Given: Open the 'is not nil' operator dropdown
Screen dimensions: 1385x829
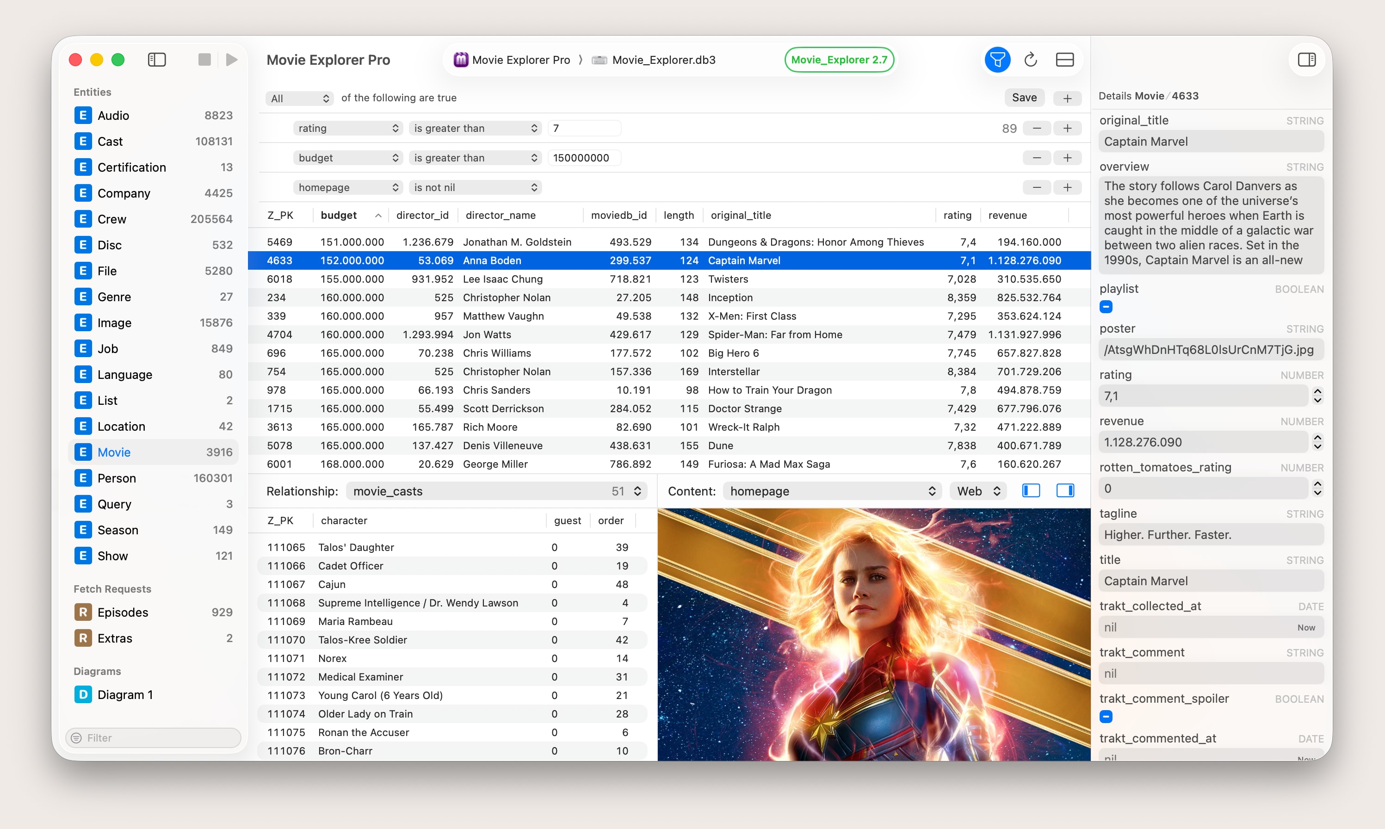Looking at the screenshot, I should 475,188.
